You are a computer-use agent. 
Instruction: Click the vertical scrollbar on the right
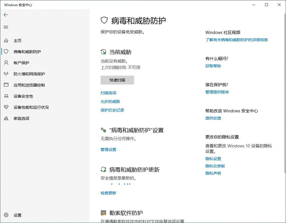coord(285,93)
